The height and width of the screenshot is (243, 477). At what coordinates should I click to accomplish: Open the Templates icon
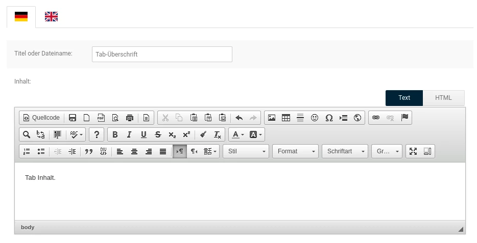(x=147, y=118)
